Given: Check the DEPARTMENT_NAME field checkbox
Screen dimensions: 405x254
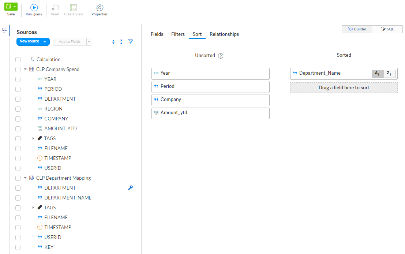Looking at the screenshot, I should [18, 198].
